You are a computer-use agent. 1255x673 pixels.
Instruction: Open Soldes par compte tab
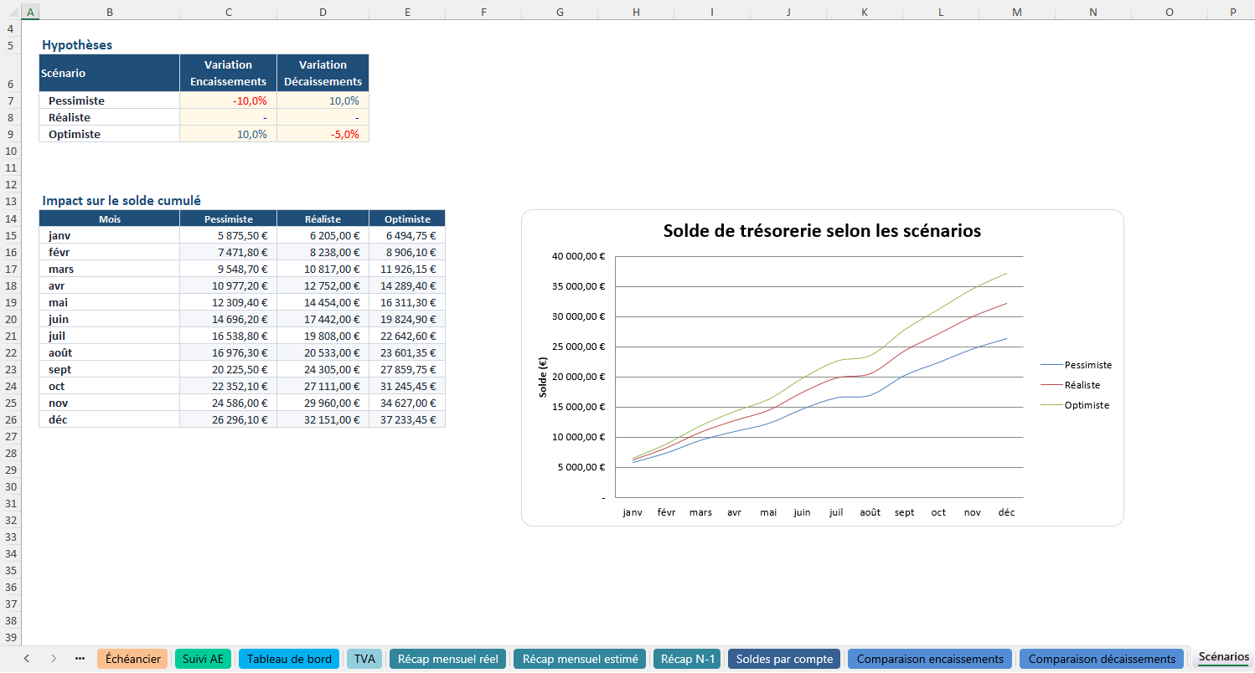pyautogui.click(x=784, y=659)
